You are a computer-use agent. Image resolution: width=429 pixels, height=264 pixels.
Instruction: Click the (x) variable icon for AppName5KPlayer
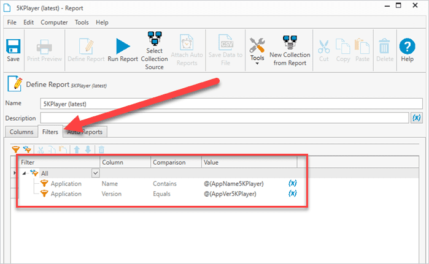293,183
